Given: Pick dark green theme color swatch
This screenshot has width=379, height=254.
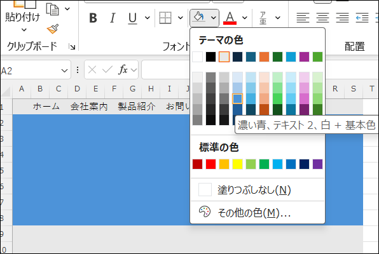Looking at the screenshot, I should pos(277,57).
